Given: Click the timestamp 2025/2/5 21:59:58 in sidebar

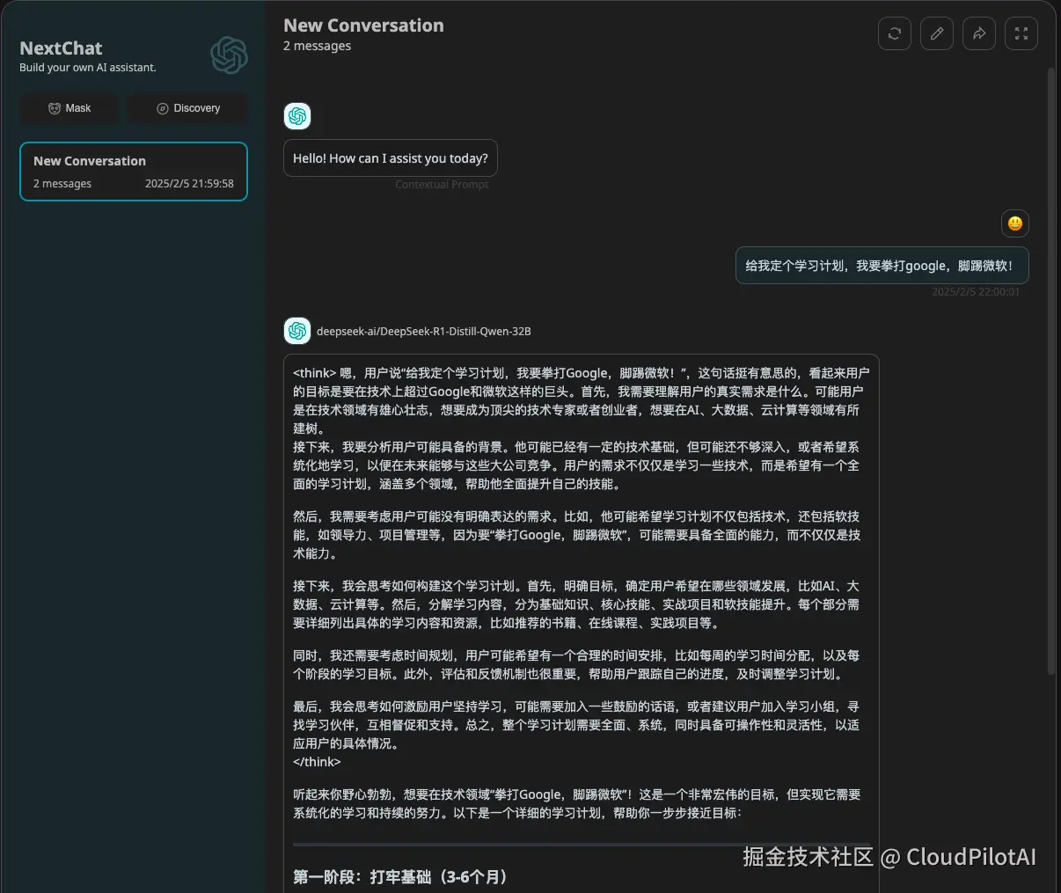Looking at the screenshot, I should click(189, 184).
